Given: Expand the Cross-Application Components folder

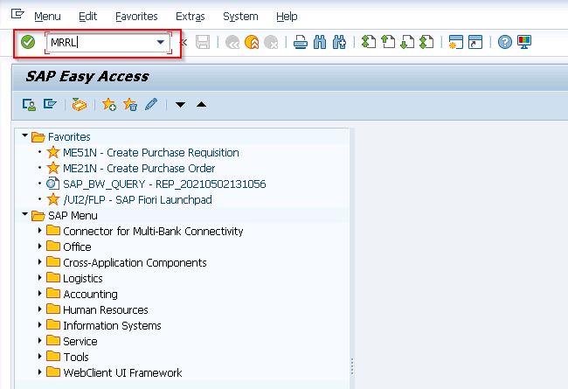Looking at the screenshot, I should click(39, 261).
